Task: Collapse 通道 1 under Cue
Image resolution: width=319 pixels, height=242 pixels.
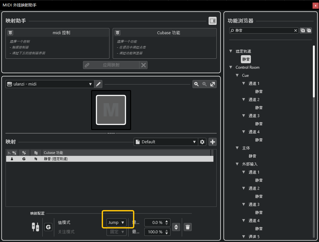Action: 244,83
